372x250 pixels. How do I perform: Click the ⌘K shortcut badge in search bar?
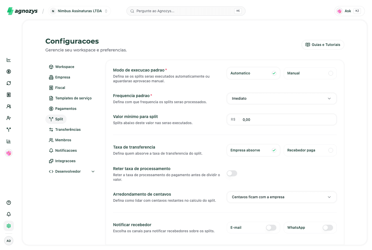tap(238, 11)
